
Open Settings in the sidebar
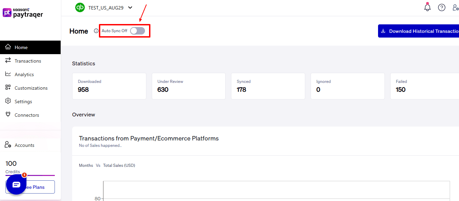(x=23, y=102)
